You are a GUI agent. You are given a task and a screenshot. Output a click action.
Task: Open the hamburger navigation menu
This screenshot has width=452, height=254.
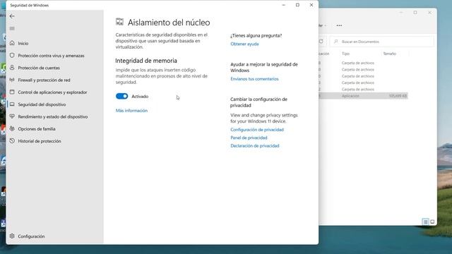coord(12,28)
